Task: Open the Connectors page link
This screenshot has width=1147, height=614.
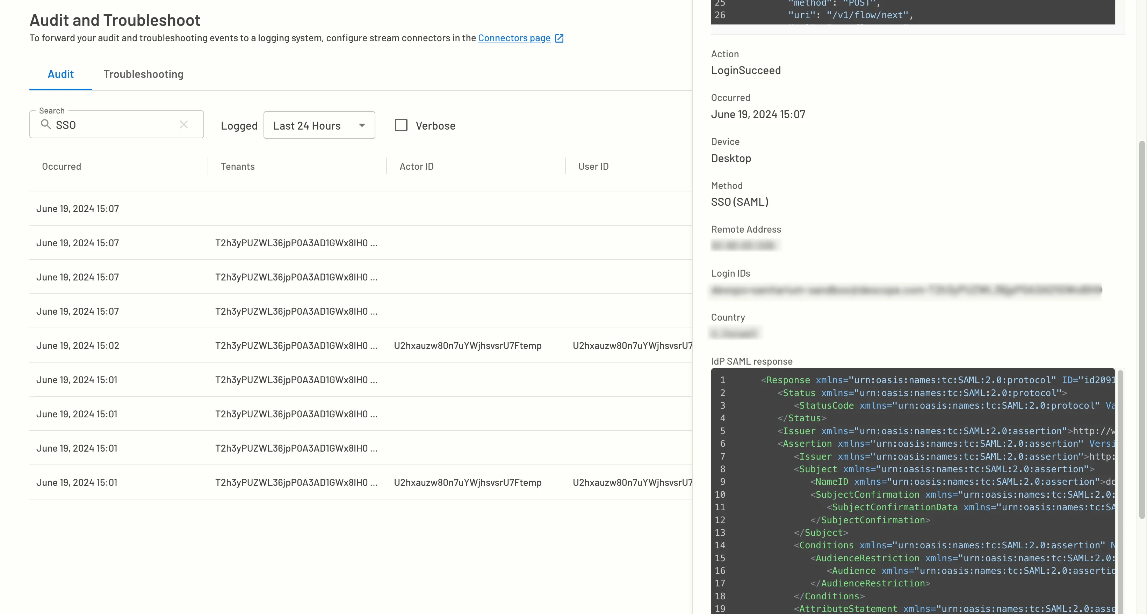Action: click(x=514, y=38)
